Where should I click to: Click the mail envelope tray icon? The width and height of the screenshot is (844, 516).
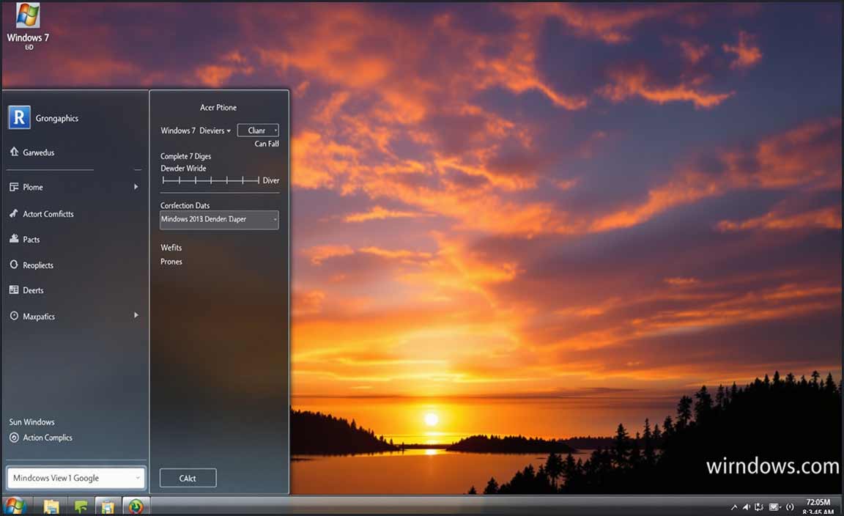[774, 507]
